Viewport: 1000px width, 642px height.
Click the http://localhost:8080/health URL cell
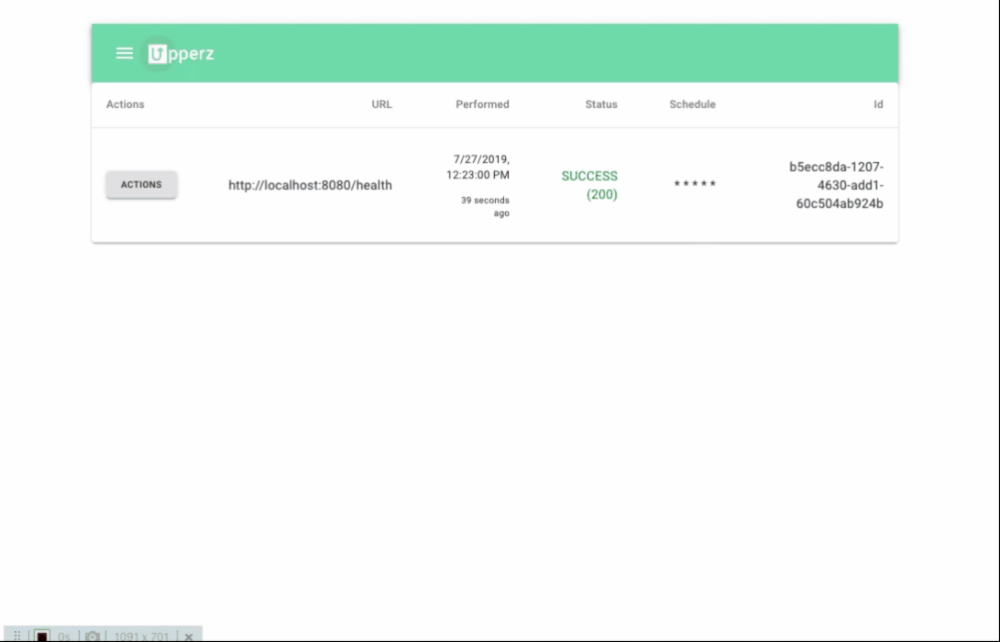[310, 185]
